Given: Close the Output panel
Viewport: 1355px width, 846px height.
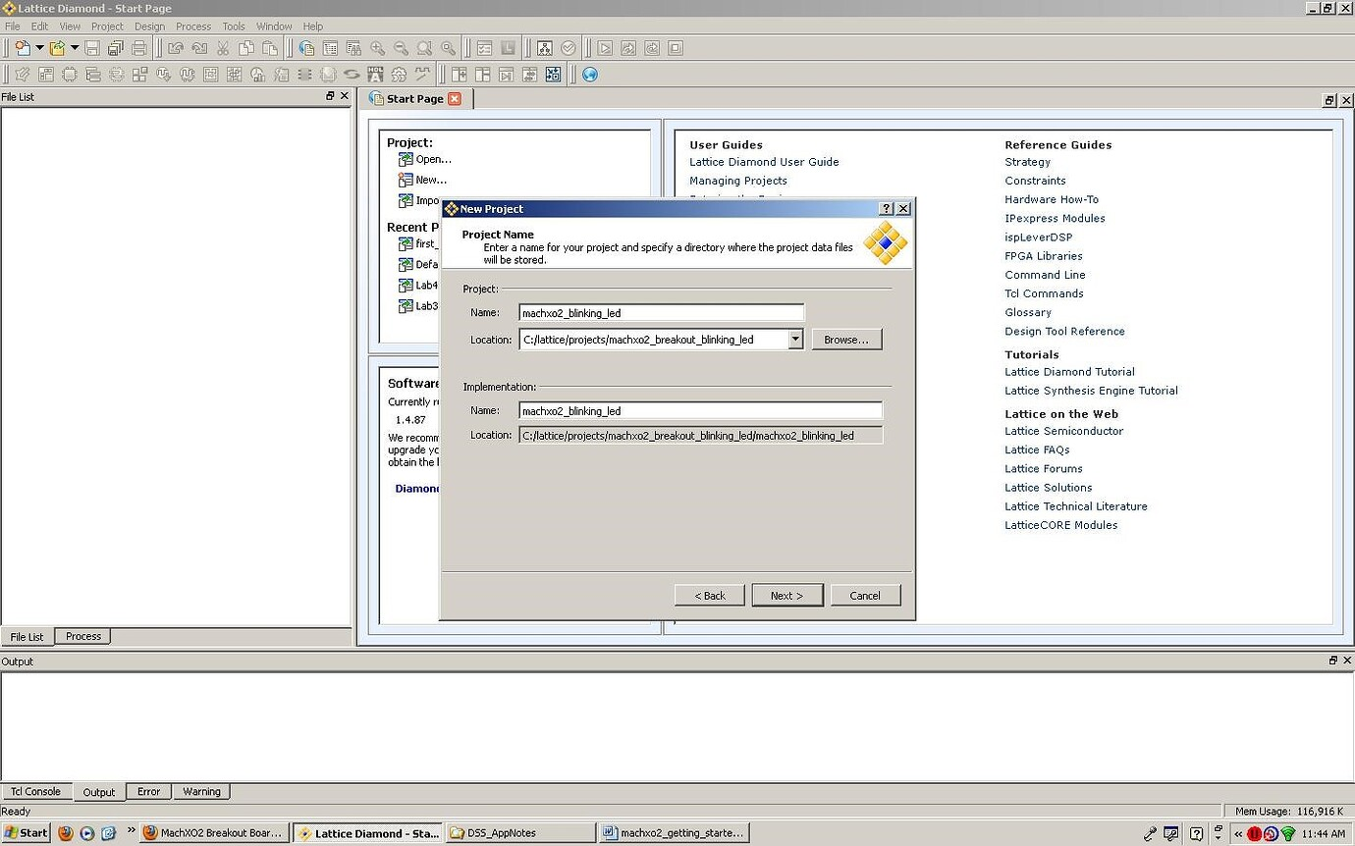Looking at the screenshot, I should pos(1346,661).
